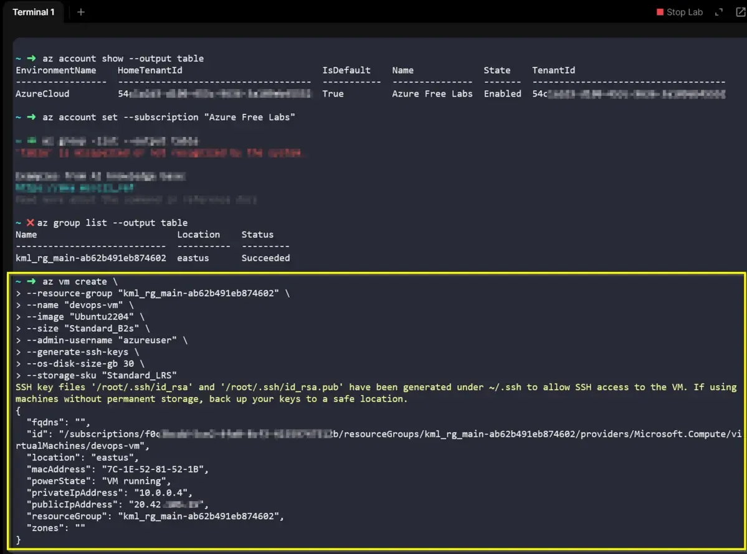Select the 'HomeTenantId' column header
Screen dimensions: 747x554
coord(150,70)
